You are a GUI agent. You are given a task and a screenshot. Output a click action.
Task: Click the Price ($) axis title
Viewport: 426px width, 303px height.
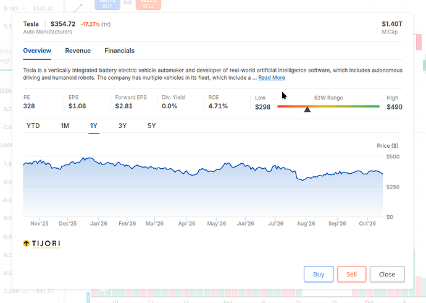tap(388, 146)
